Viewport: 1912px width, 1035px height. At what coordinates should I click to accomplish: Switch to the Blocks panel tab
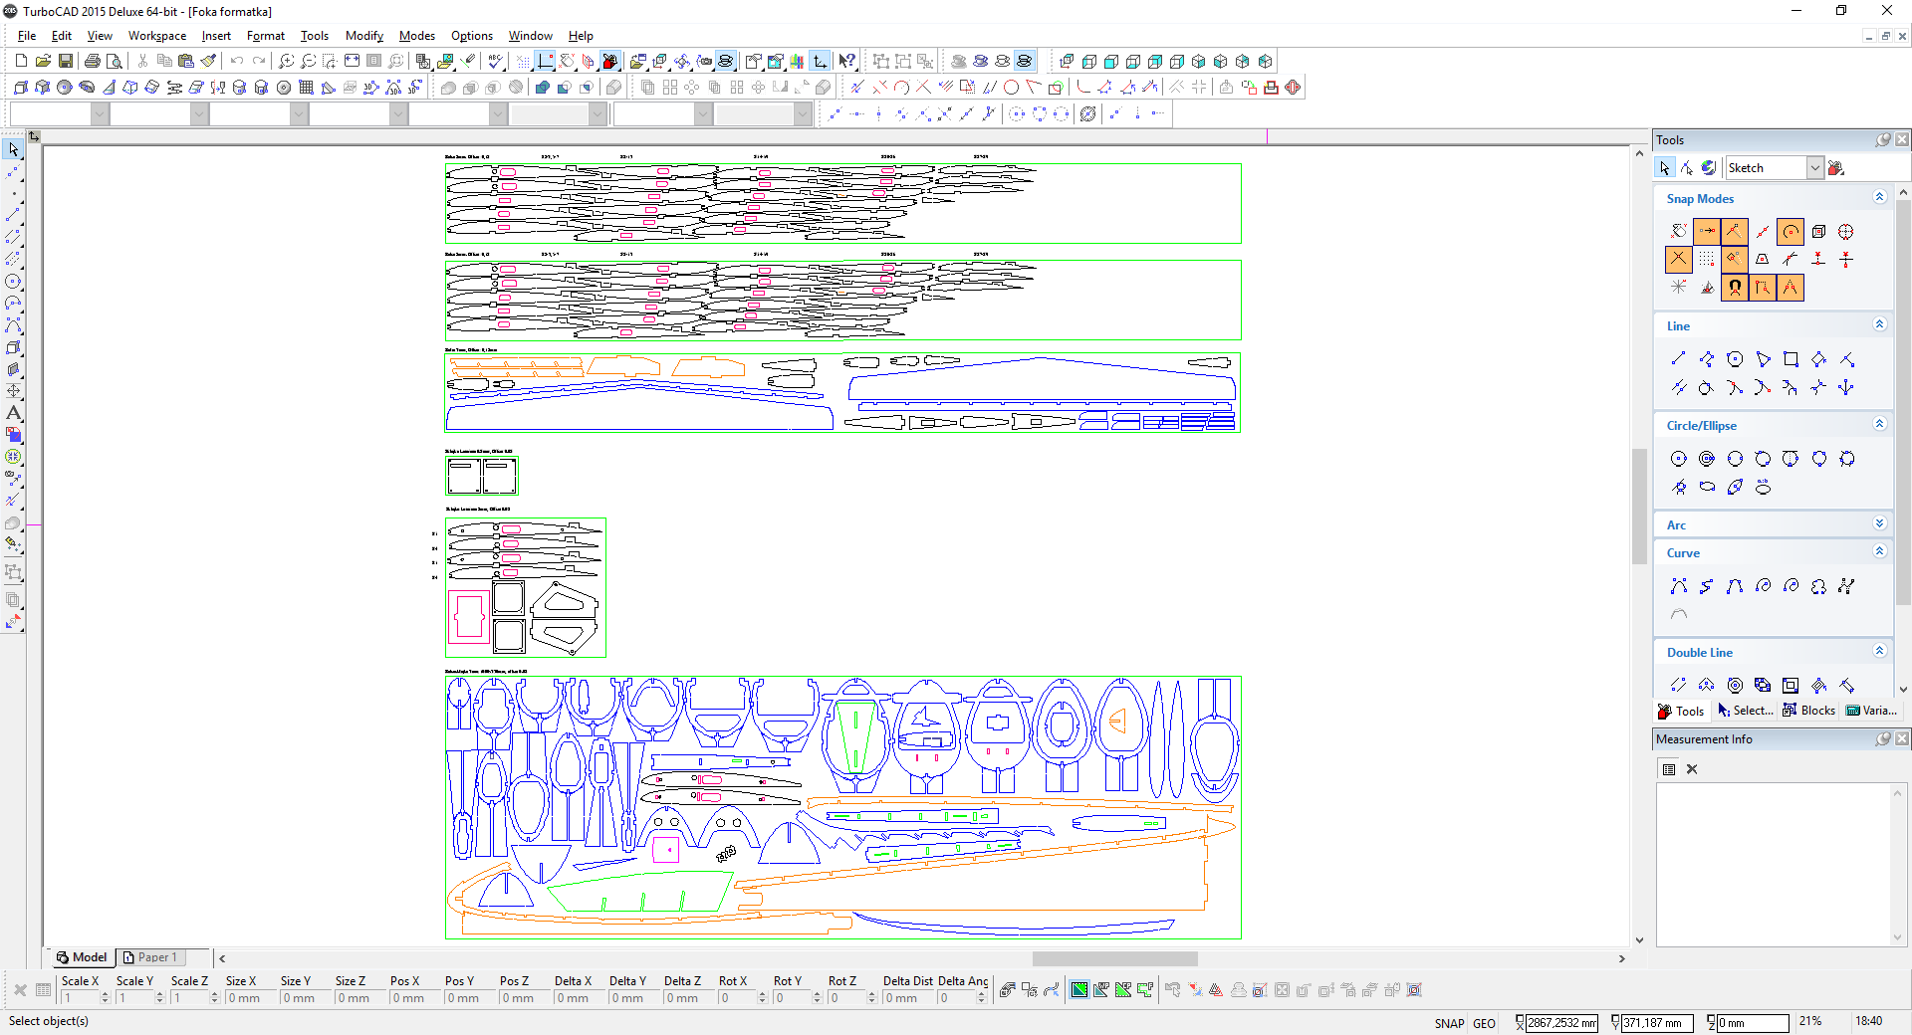point(1809,711)
